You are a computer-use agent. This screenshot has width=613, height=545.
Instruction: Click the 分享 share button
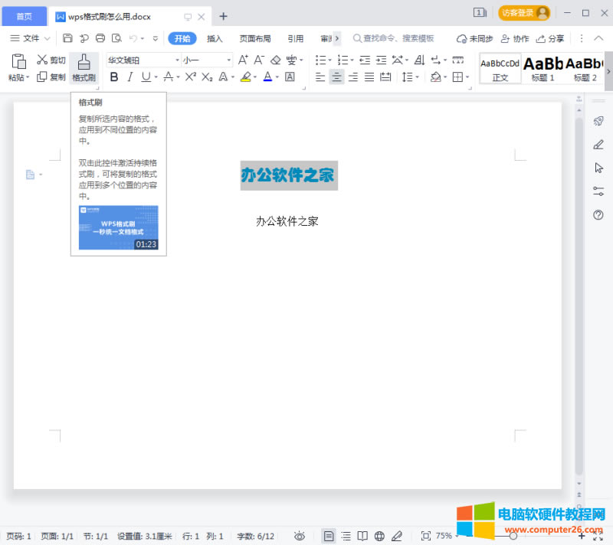tap(550, 38)
